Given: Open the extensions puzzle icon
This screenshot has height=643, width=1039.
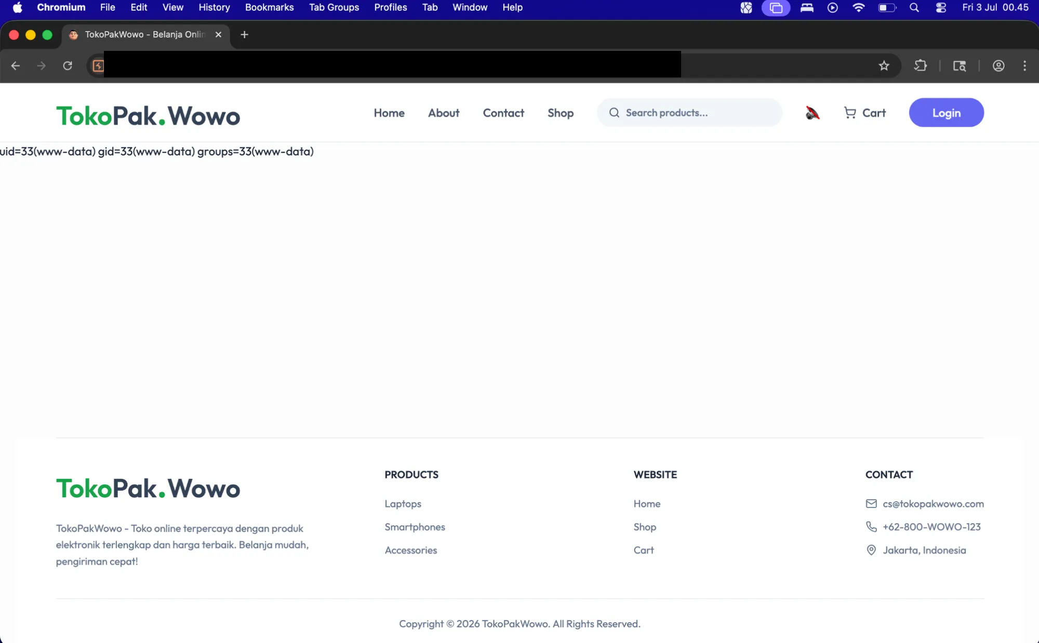Looking at the screenshot, I should click(x=921, y=66).
